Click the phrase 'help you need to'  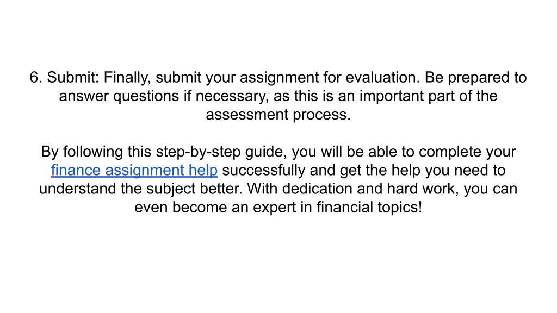tap(448, 170)
